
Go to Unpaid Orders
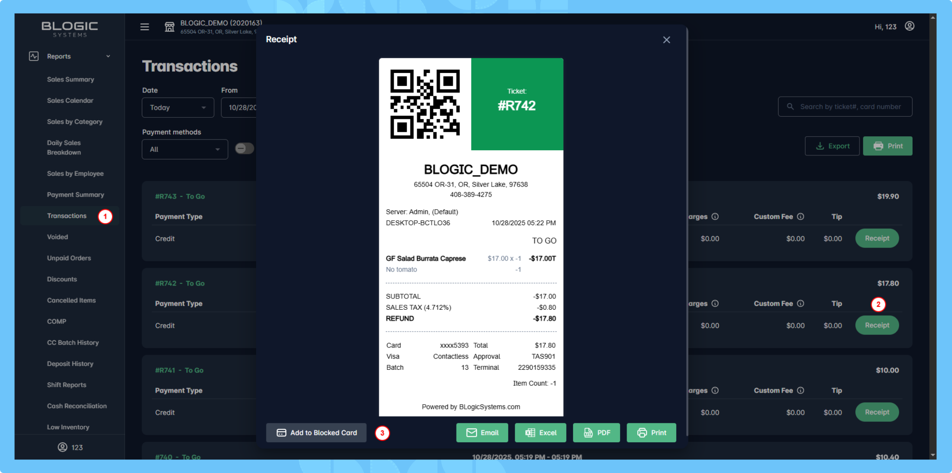pyautogui.click(x=69, y=258)
